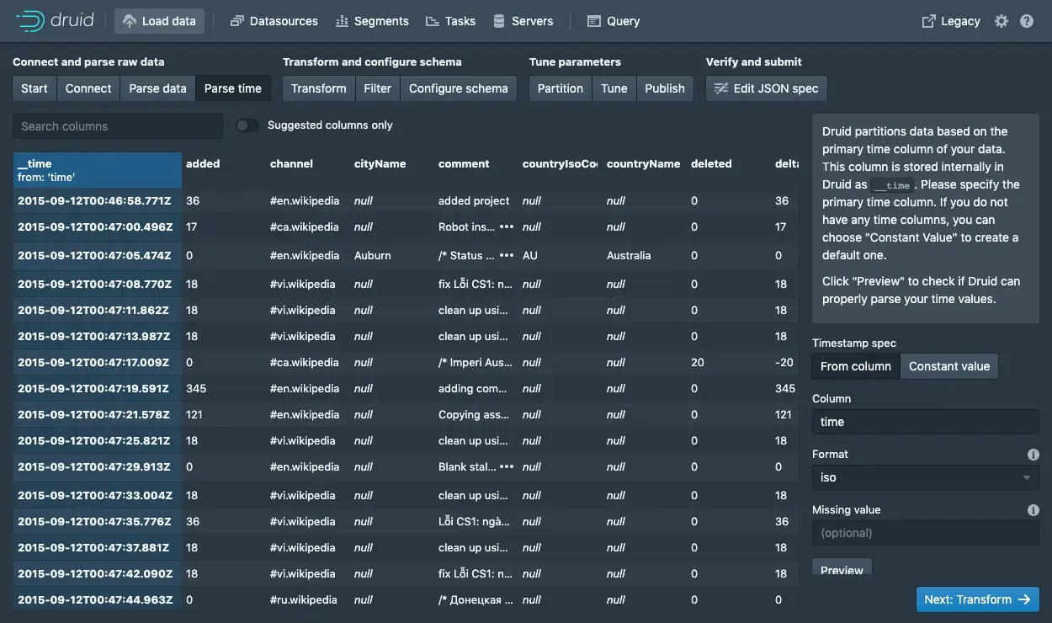Open the help question mark icon
This screenshot has height=623, width=1052.
tap(1027, 21)
